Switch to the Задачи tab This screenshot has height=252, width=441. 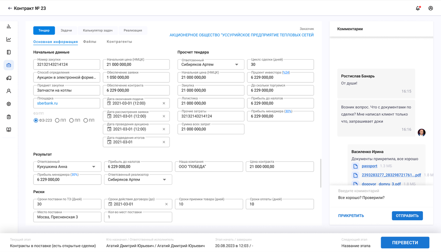[66, 31]
